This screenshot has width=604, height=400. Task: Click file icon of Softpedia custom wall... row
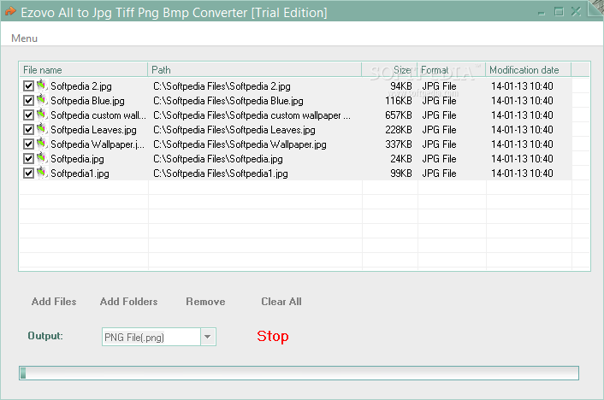(x=42, y=115)
